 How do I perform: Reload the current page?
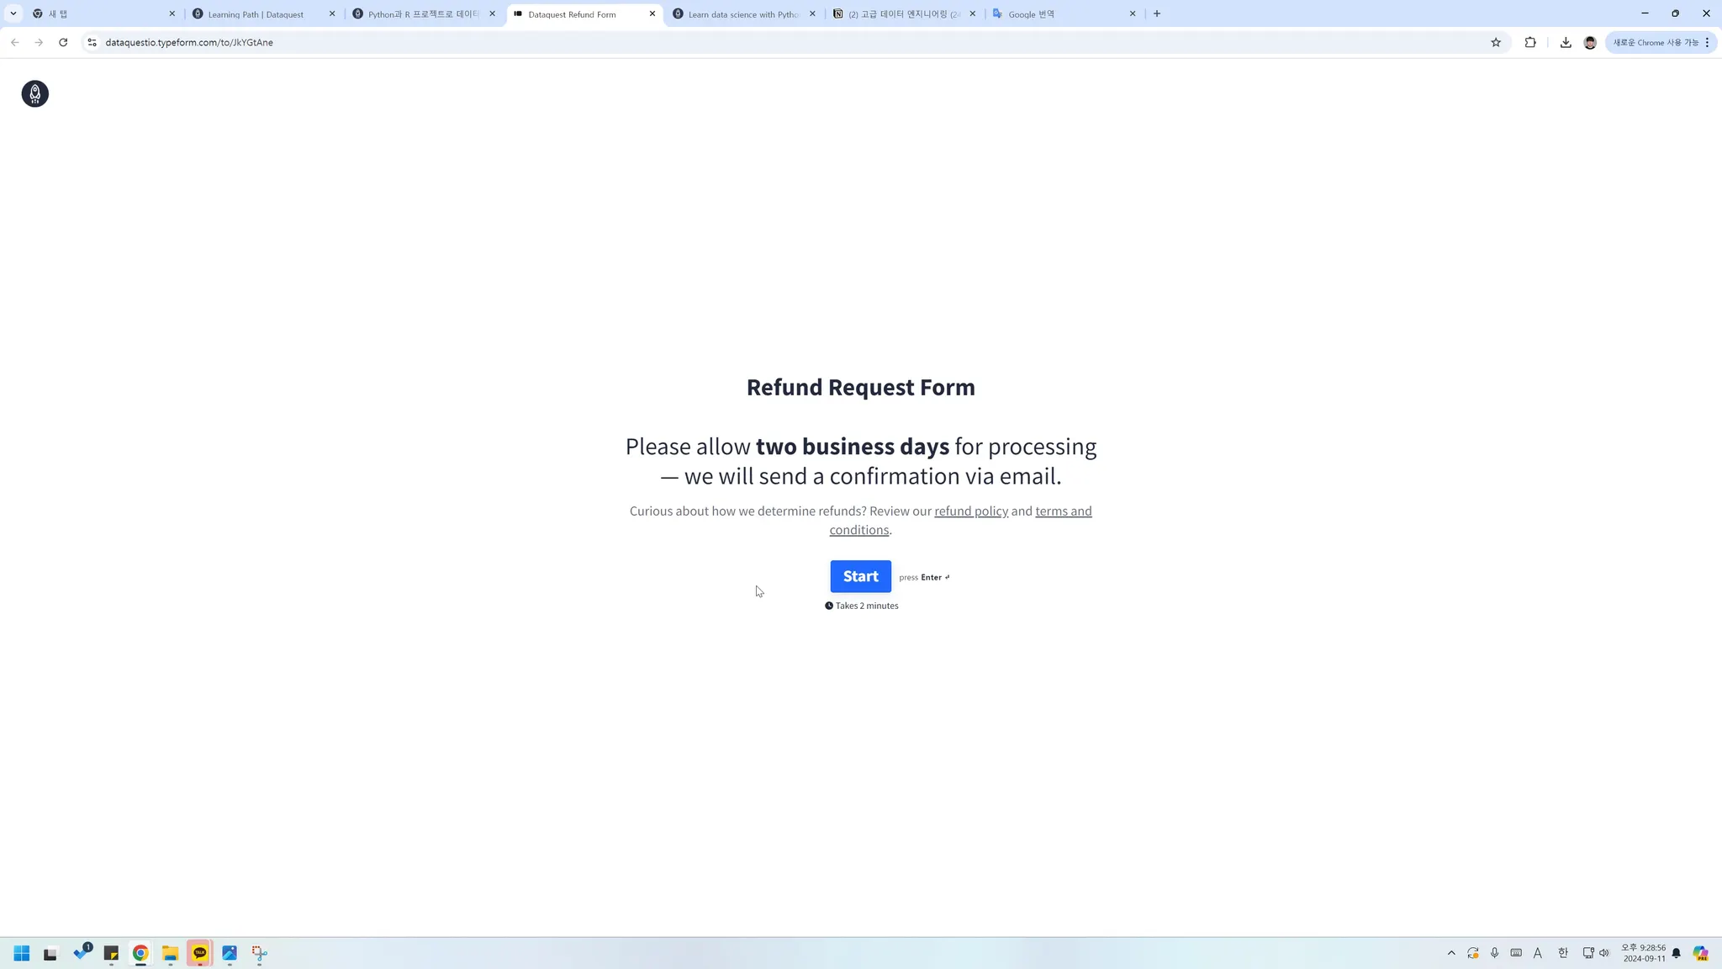63,43
